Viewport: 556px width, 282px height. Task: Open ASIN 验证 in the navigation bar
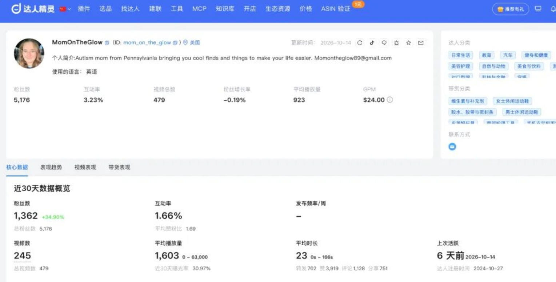coord(336,9)
